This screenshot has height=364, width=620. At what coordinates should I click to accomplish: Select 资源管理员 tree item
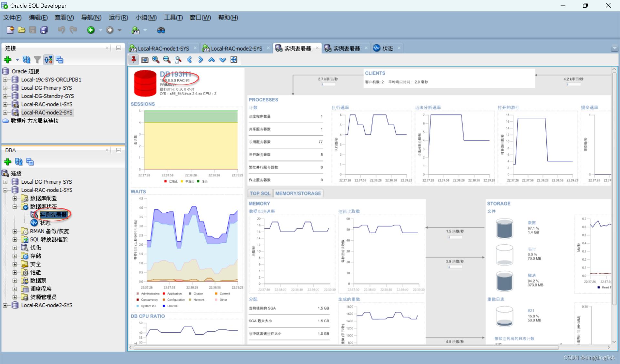[x=43, y=297]
